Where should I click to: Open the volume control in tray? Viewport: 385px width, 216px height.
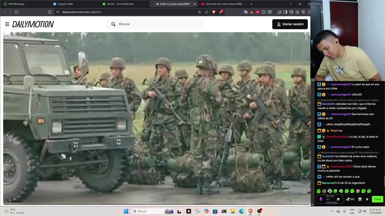(364, 211)
